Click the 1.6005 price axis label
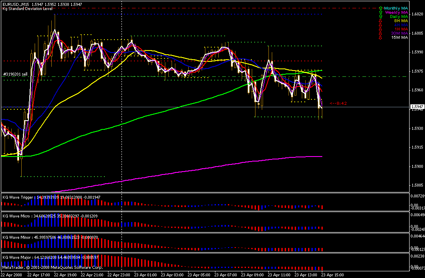 [417, 33]
